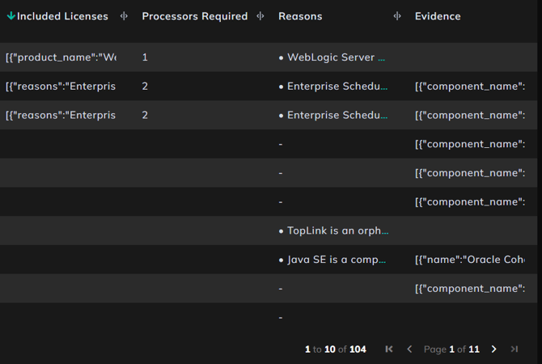The image size is (542, 364).
Task: Expand truncated WebLogic Server reason ellipsis
Action: point(381,57)
